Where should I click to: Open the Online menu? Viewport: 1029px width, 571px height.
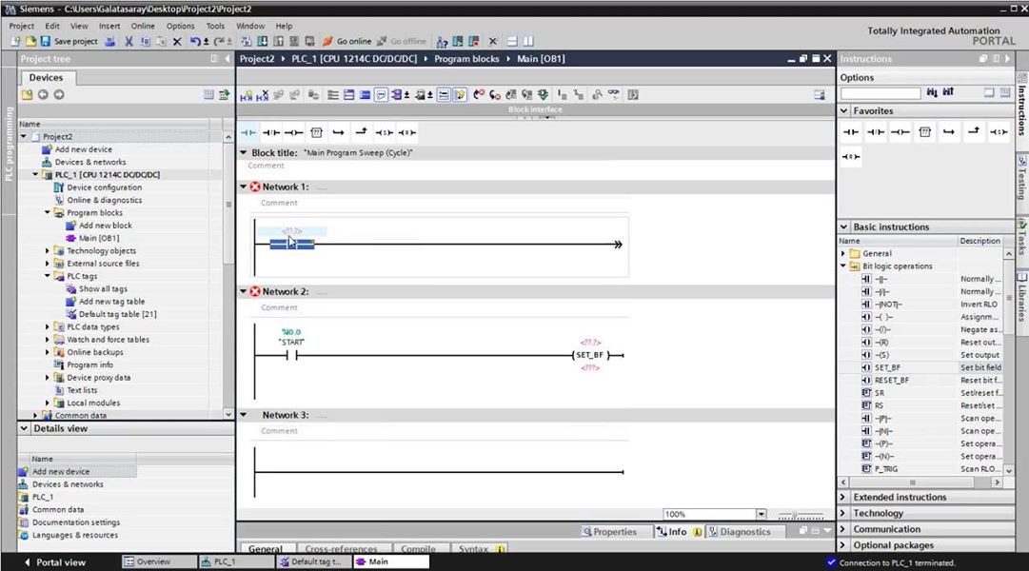click(143, 26)
